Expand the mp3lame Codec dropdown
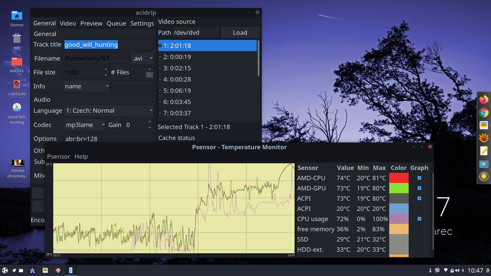Image resolution: width=491 pixels, height=276 pixels. tap(85, 125)
